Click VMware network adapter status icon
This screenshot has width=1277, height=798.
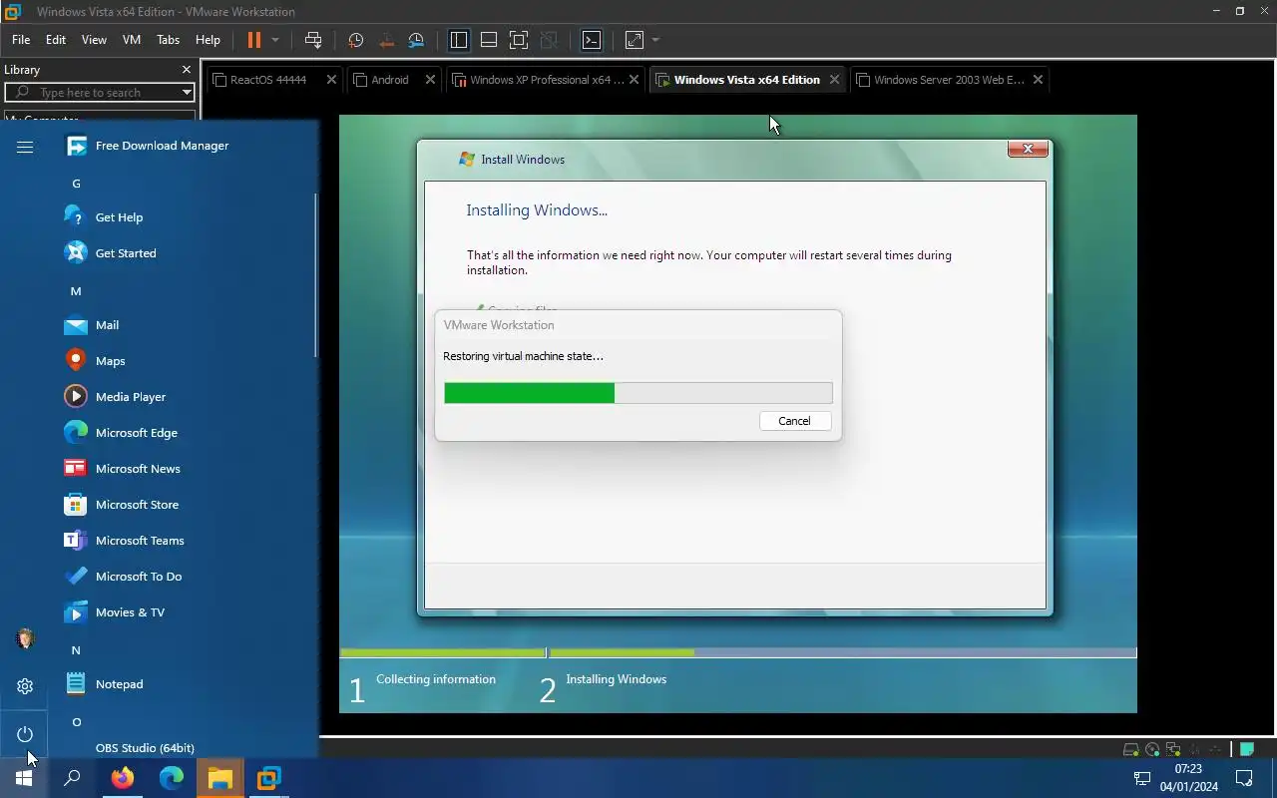pyautogui.click(x=1174, y=749)
